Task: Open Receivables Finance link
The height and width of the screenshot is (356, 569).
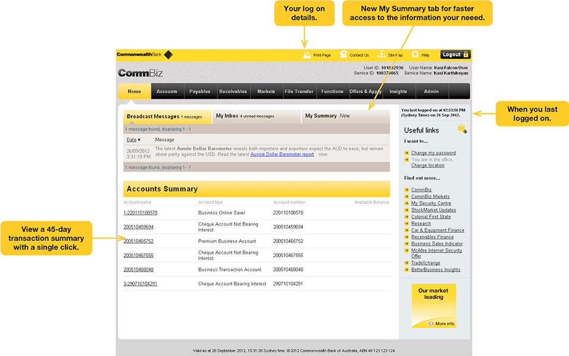Action: pos(432,237)
